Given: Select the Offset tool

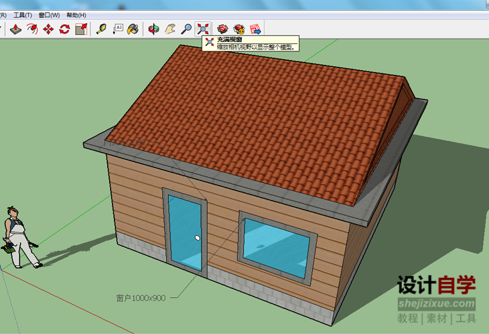Looking at the screenshot, I should pyautogui.click(x=32, y=29).
